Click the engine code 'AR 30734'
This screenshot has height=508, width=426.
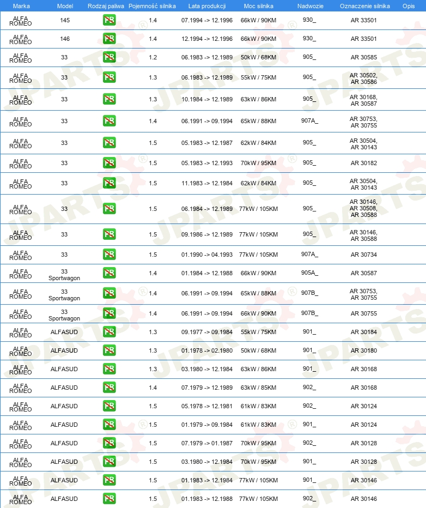click(x=364, y=255)
